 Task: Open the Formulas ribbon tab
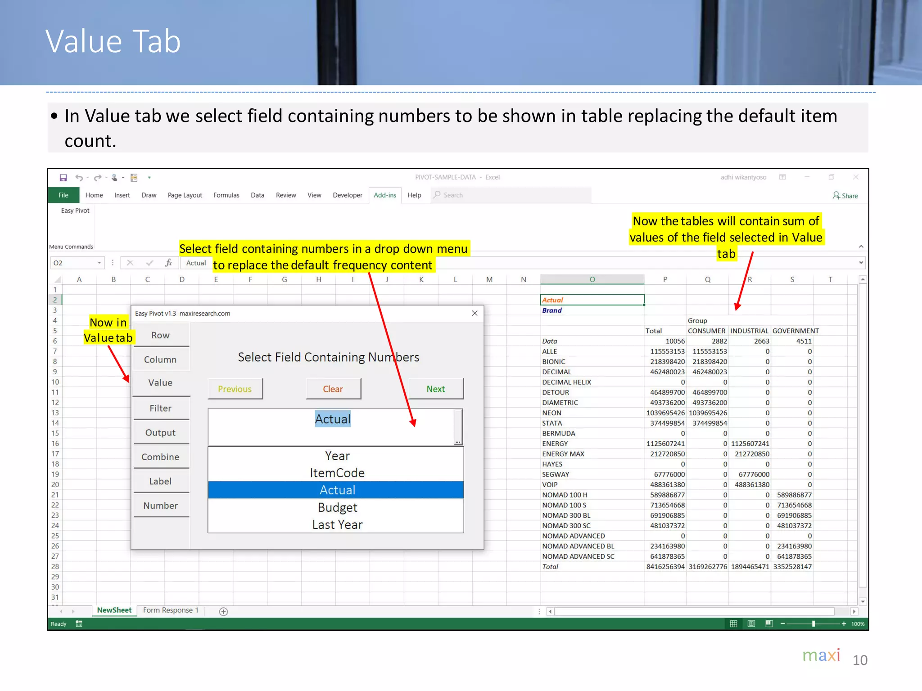(x=226, y=195)
